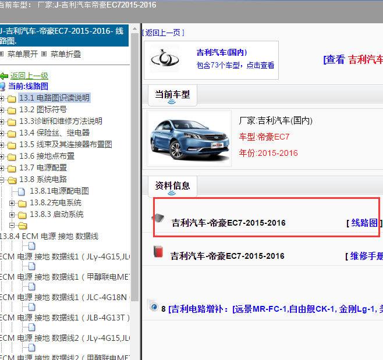Click the blue 帝豪EC7 car thumbnail
This screenshot has width=383, height=360.
189,138
